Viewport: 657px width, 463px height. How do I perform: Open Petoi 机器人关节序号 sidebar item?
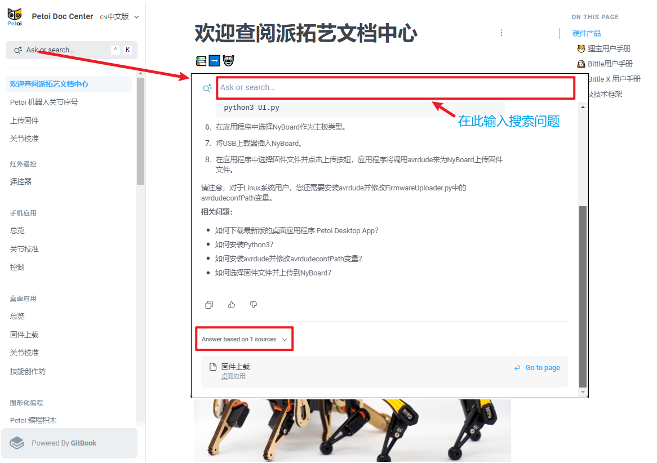click(44, 103)
